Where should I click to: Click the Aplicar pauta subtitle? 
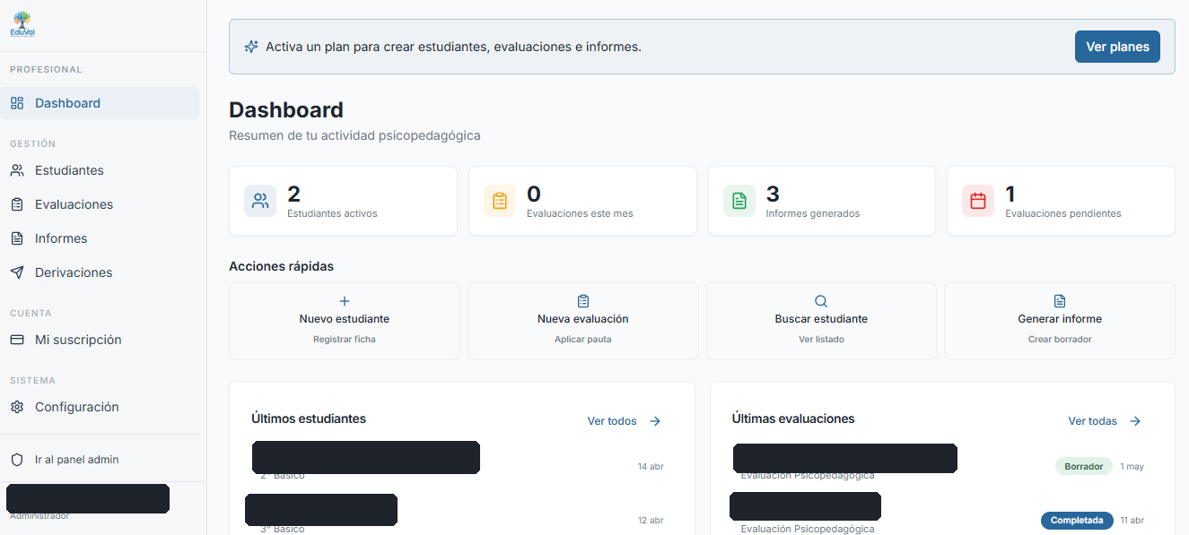583,340
